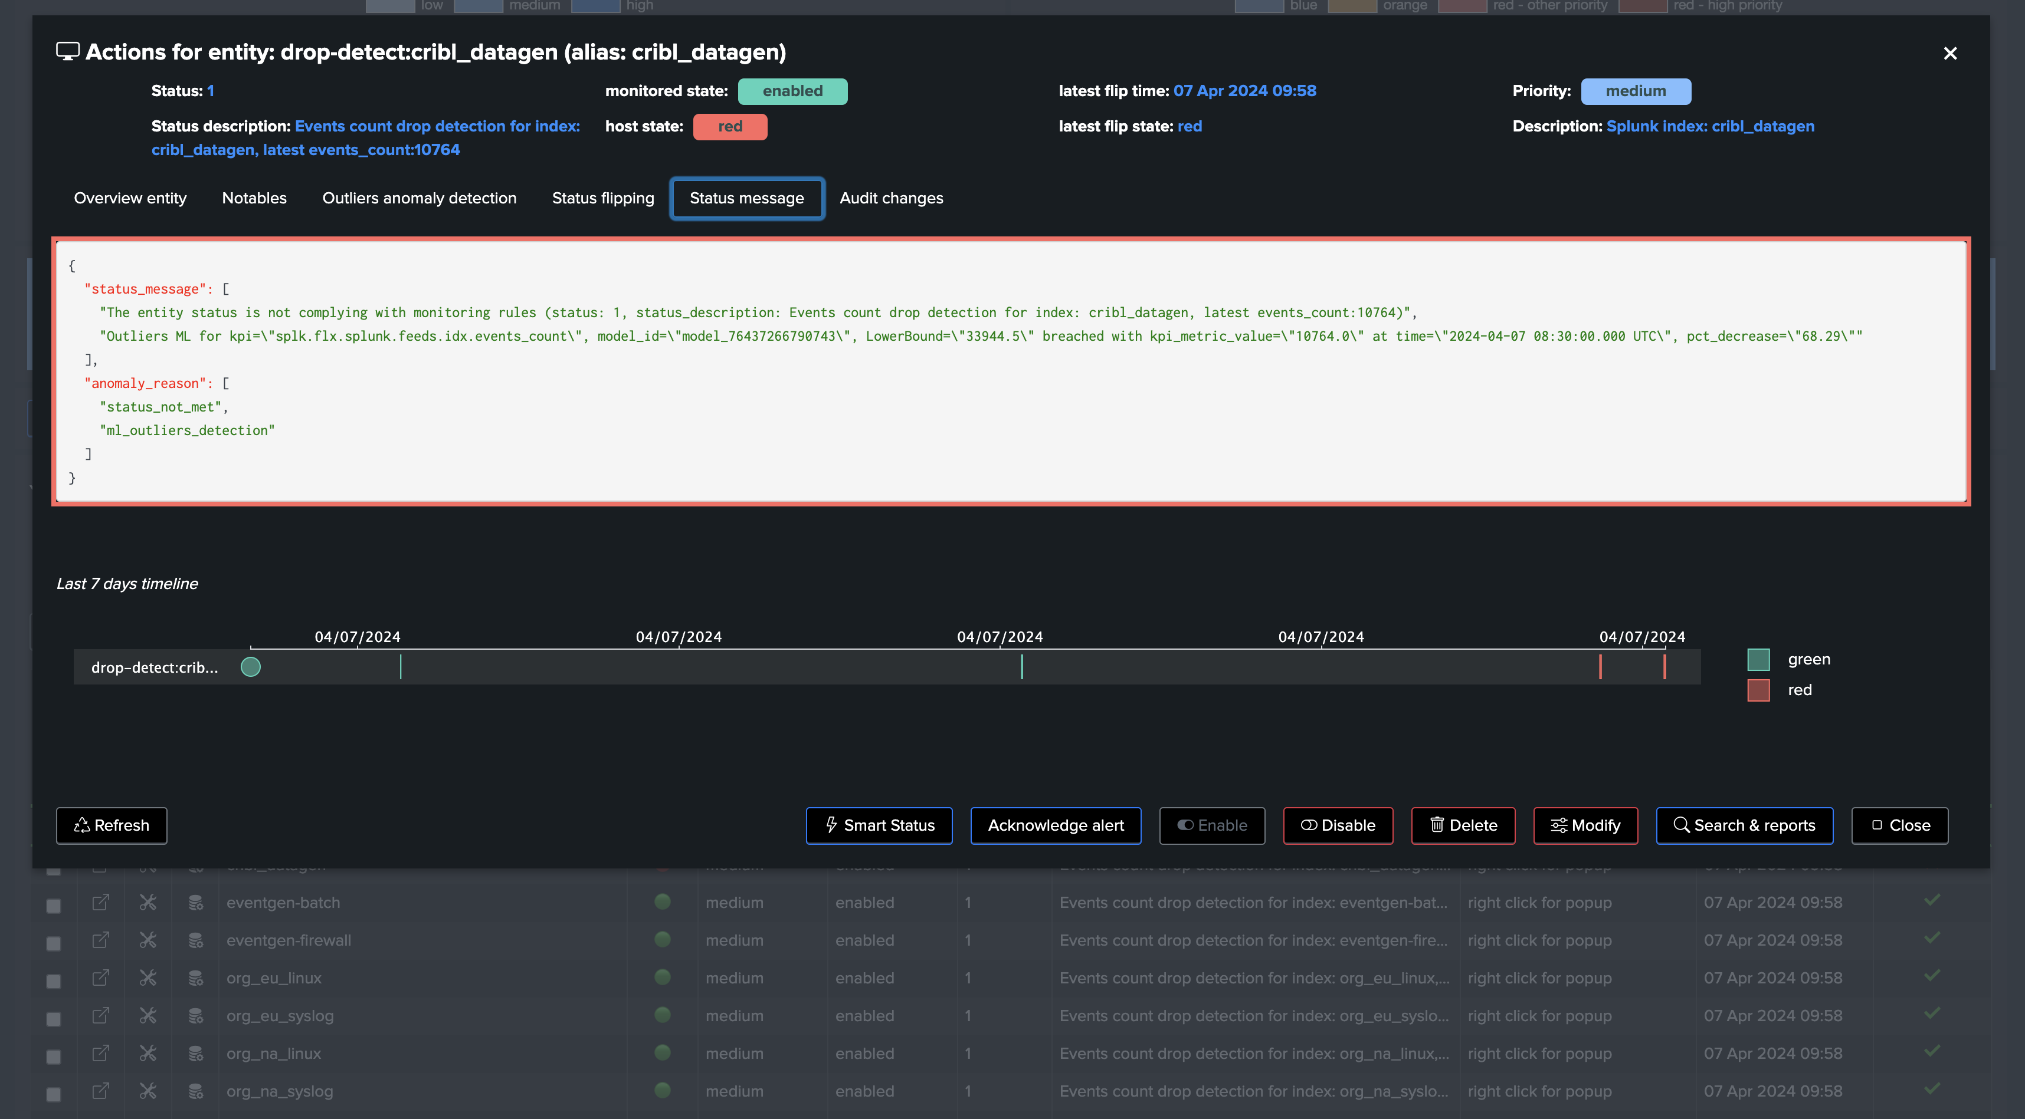Screen dimensions: 2025x1119
Task: Click the Refresh button
Action: (x=112, y=825)
